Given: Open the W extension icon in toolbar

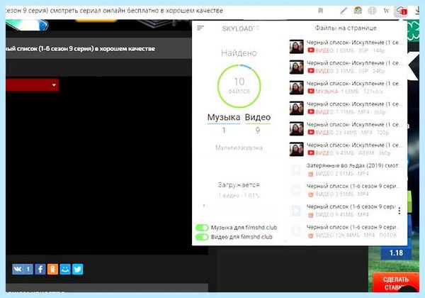Looking at the screenshot, I should tap(386, 11).
